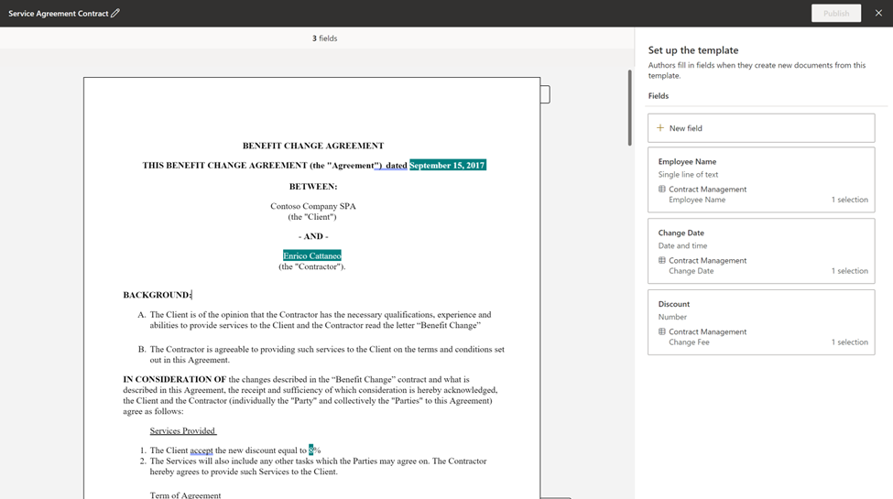Click "1 selection" in the Employee Name card
The width and height of the screenshot is (893, 499).
pos(849,200)
